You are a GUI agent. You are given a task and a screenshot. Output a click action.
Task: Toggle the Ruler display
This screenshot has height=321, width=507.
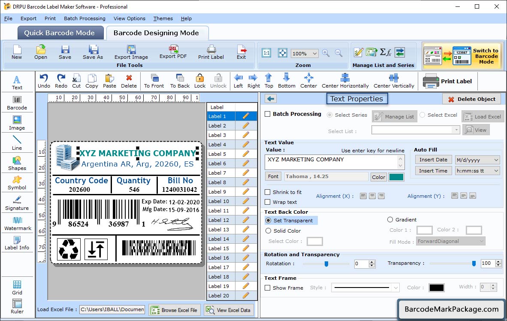[x=17, y=306]
